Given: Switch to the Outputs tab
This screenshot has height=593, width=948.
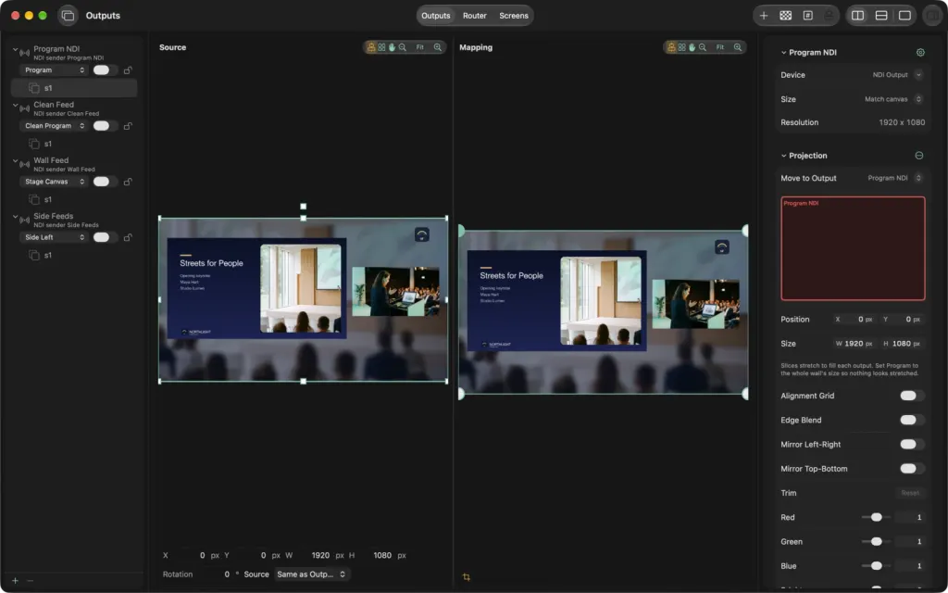Looking at the screenshot, I should (435, 16).
